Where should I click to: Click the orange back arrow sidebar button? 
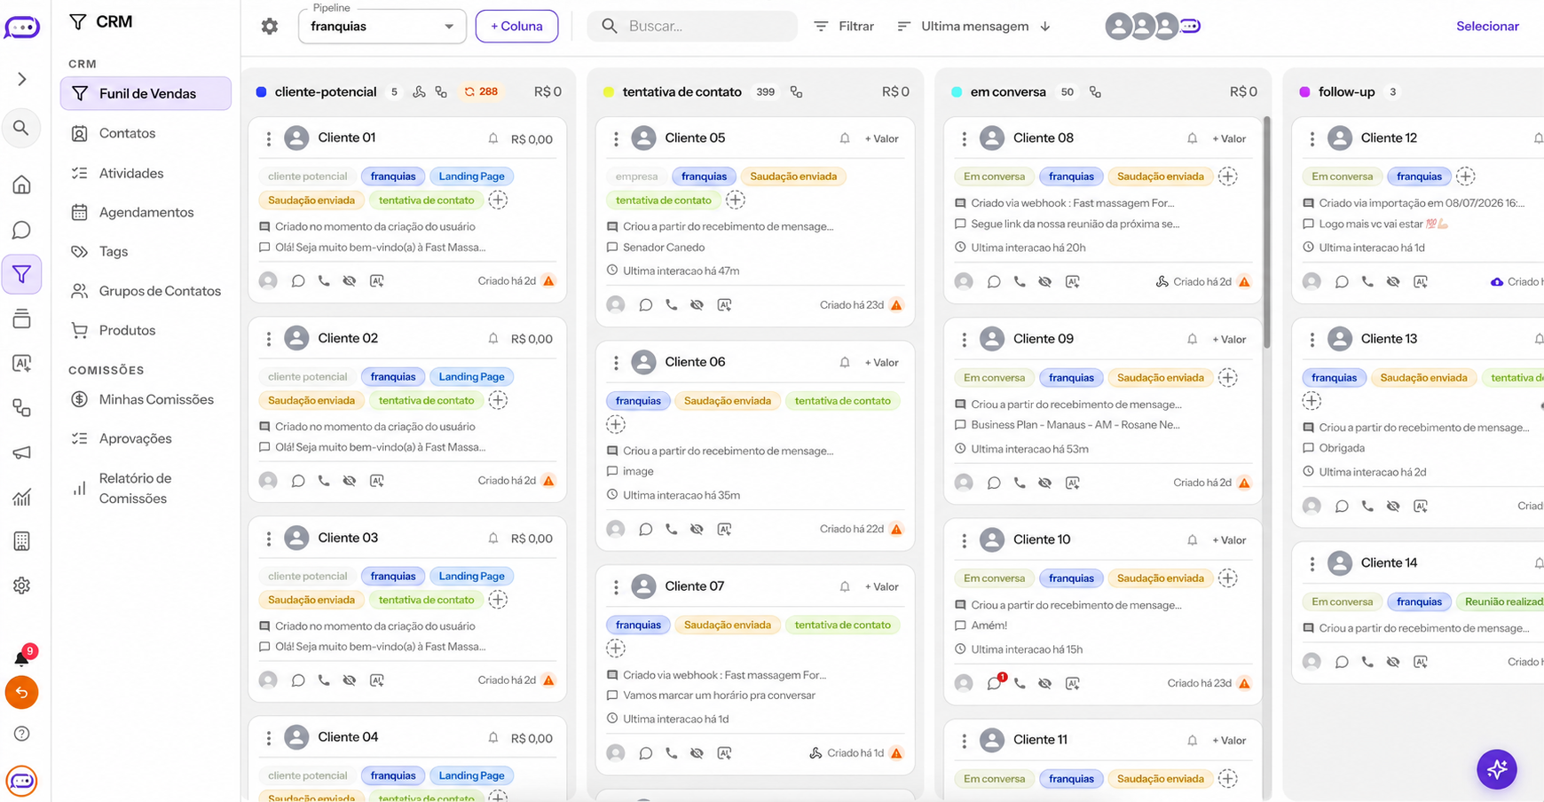tap(22, 692)
